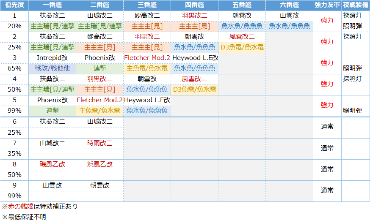This screenshot has height=223, width=370.
Task: Select 通常 in priority 7 row
Action: (x=327, y=148)
